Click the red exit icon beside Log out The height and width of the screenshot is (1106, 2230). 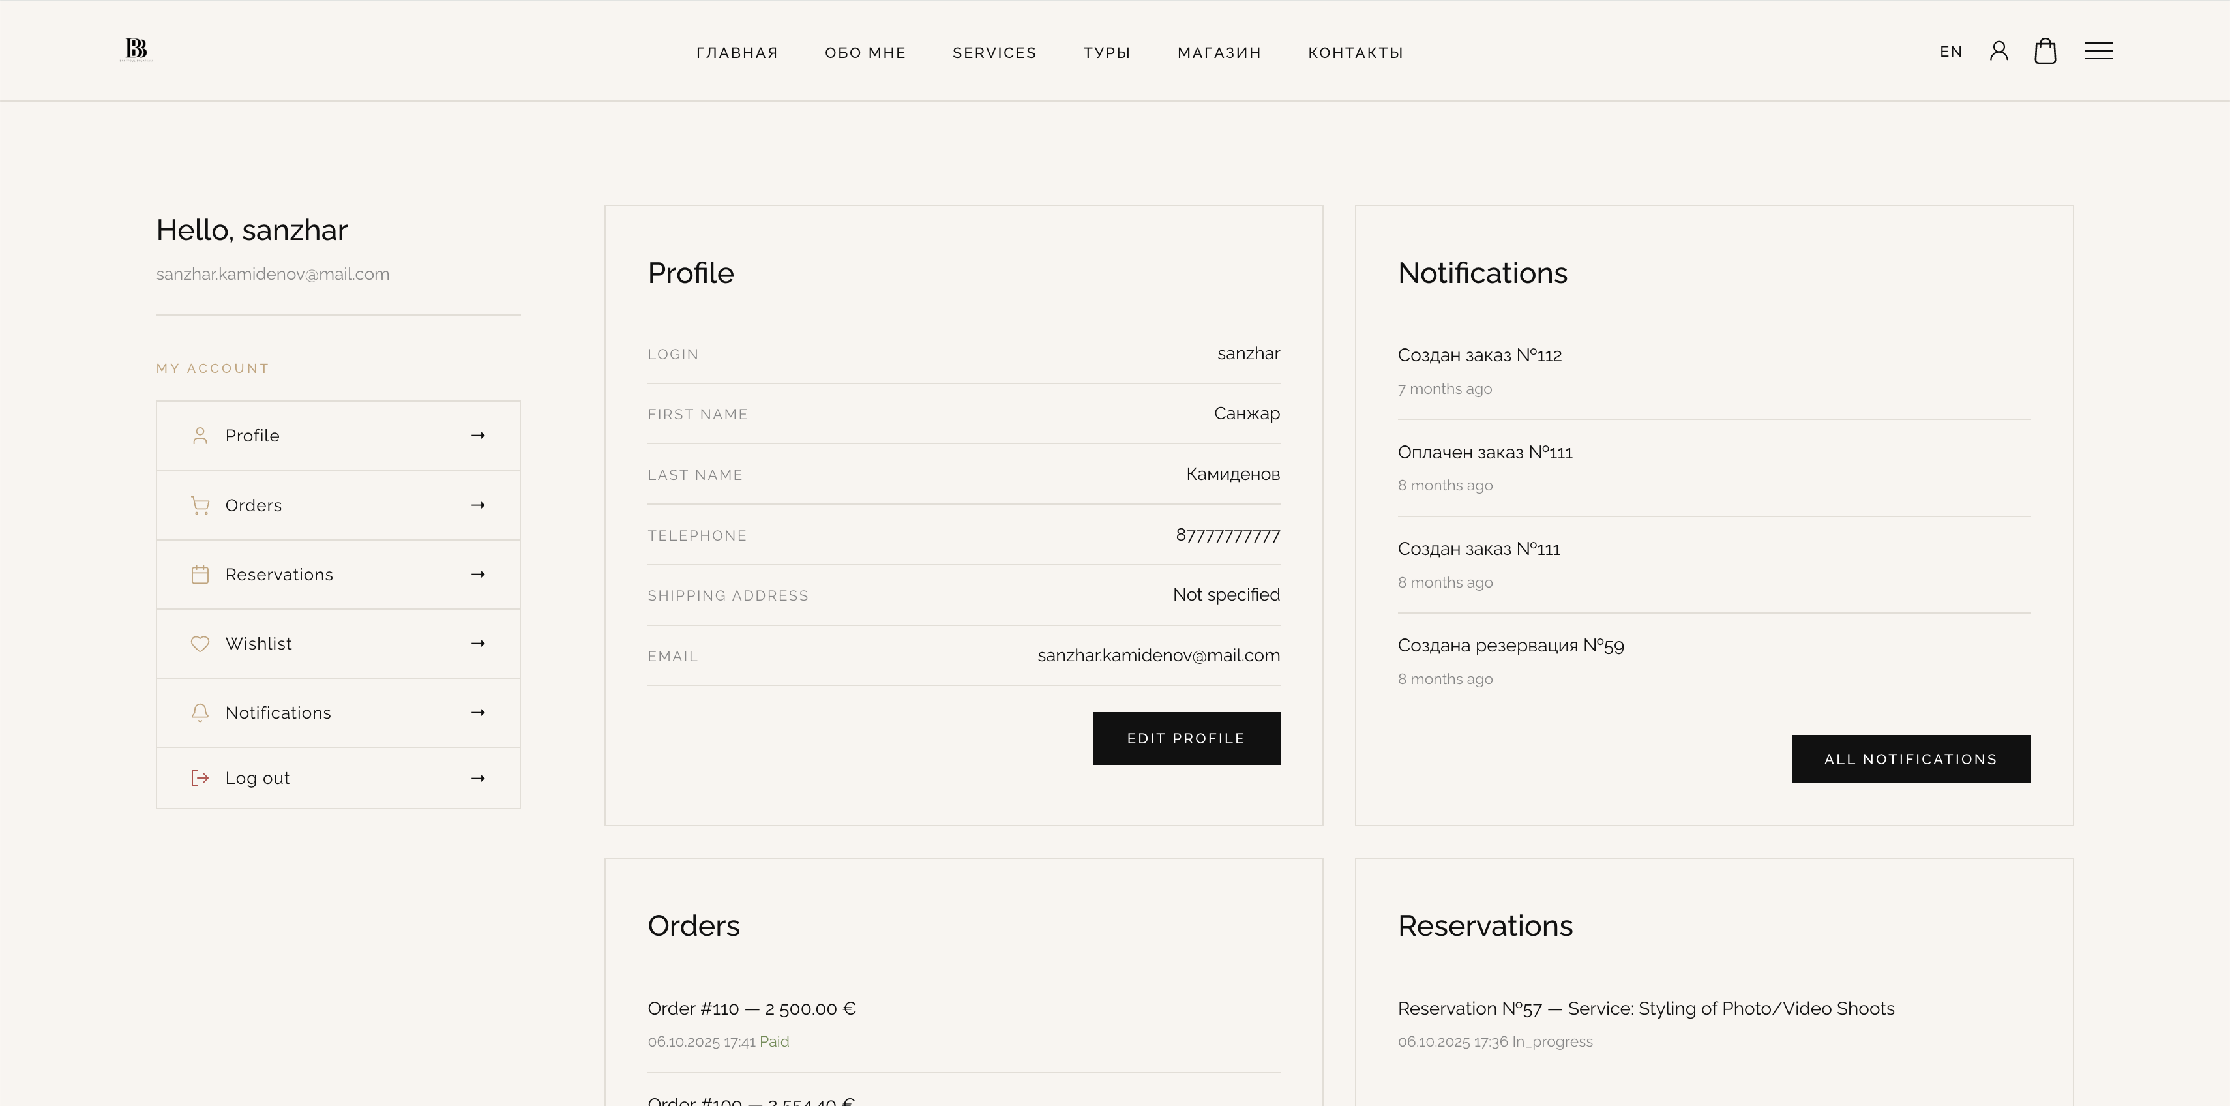200,778
